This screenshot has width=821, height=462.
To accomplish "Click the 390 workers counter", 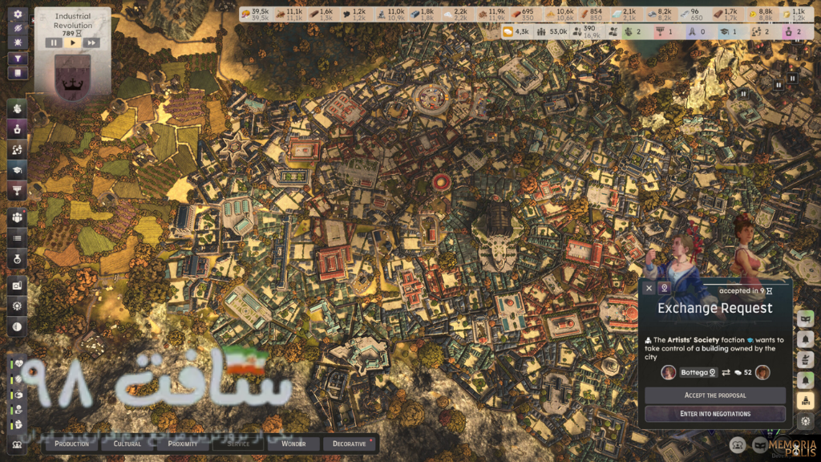I will click(586, 32).
